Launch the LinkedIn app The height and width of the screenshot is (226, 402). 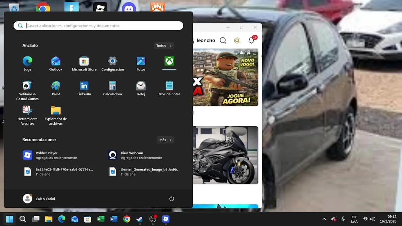pos(84,89)
